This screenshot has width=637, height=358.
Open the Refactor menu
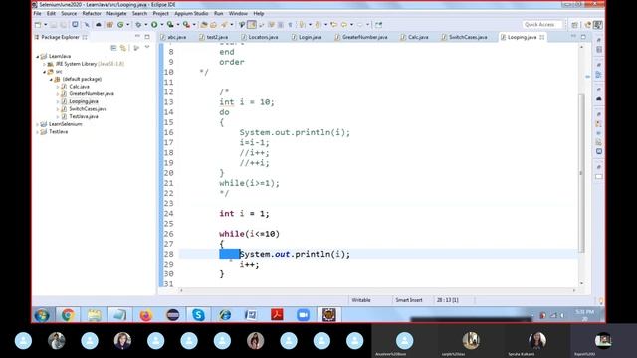(92, 13)
